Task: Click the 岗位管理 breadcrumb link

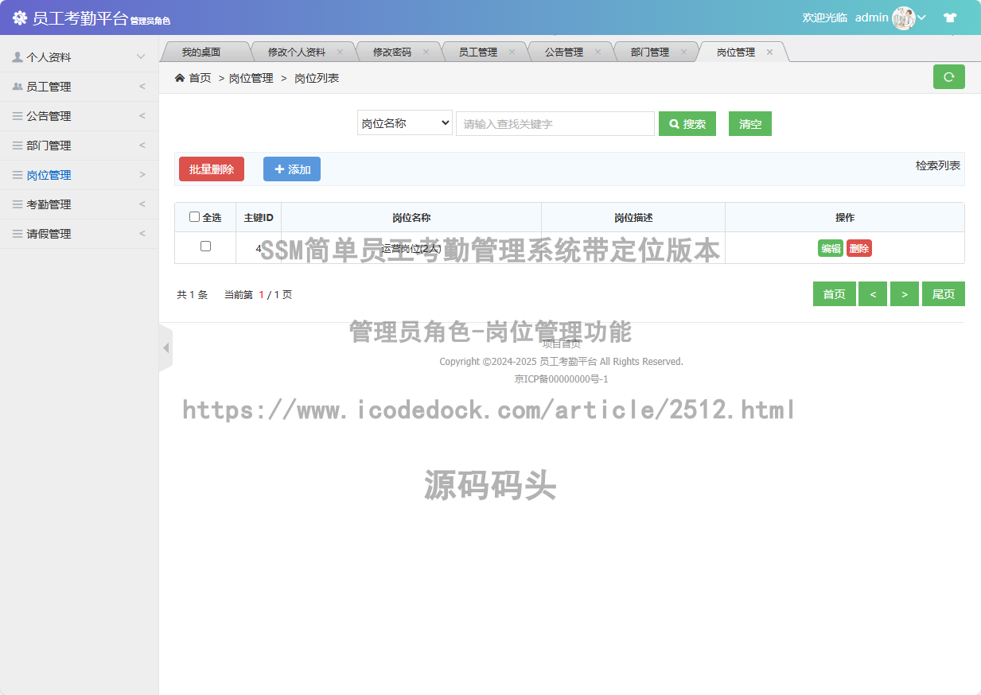Action: click(251, 78)
